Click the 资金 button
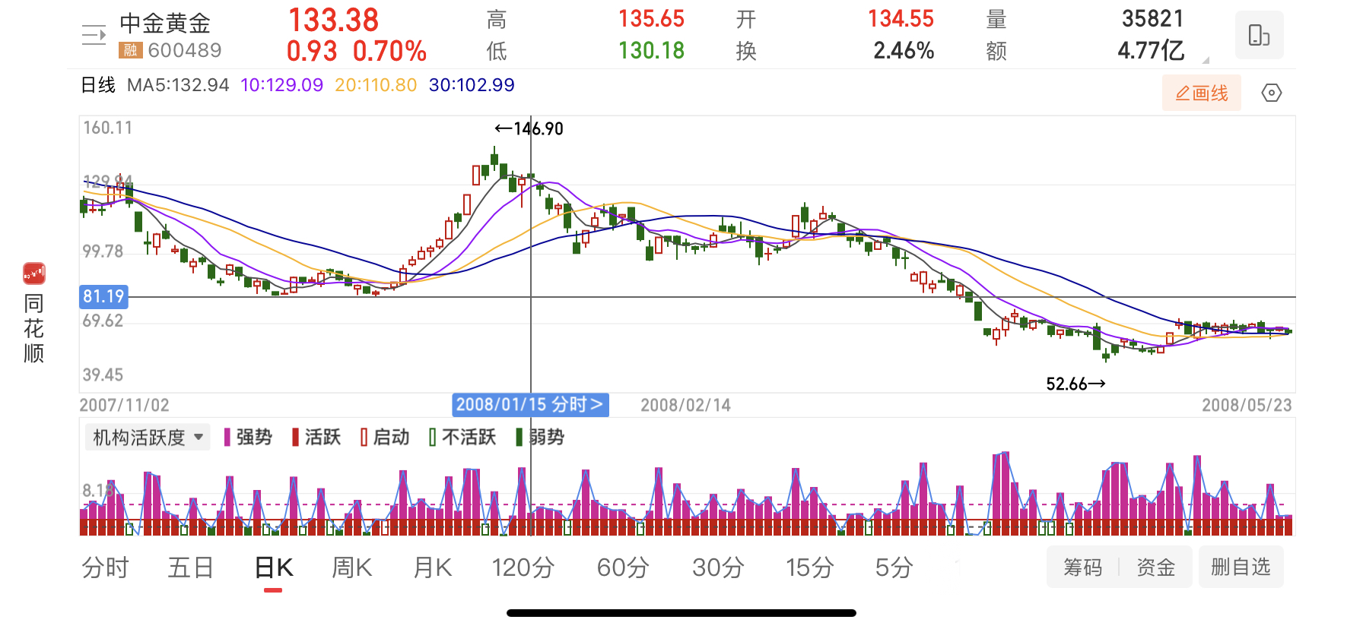The height and width of the screenshot is (629, 1363). [1155, 567]
